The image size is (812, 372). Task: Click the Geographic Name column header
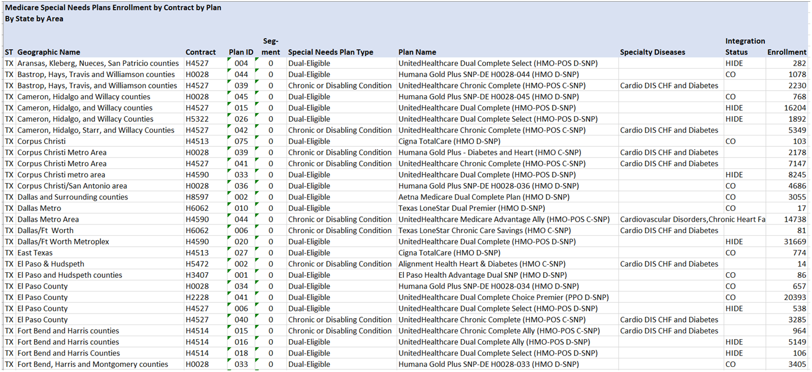[49, 52]
